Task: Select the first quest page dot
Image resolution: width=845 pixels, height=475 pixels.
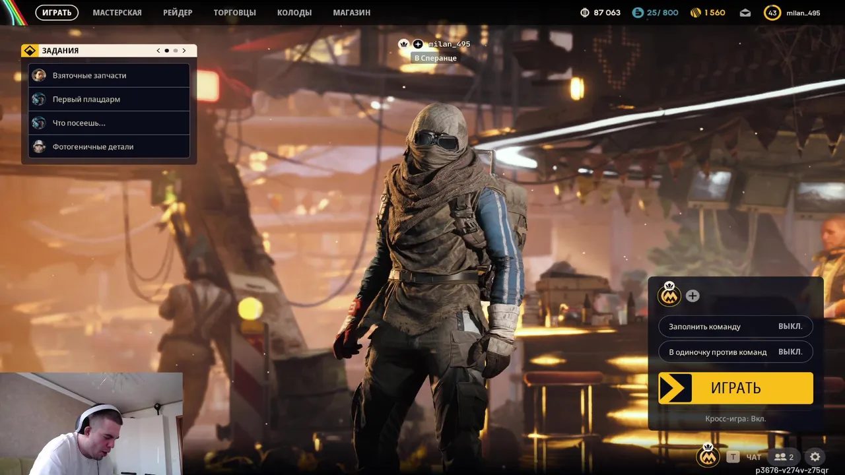Action: (166, 51)
